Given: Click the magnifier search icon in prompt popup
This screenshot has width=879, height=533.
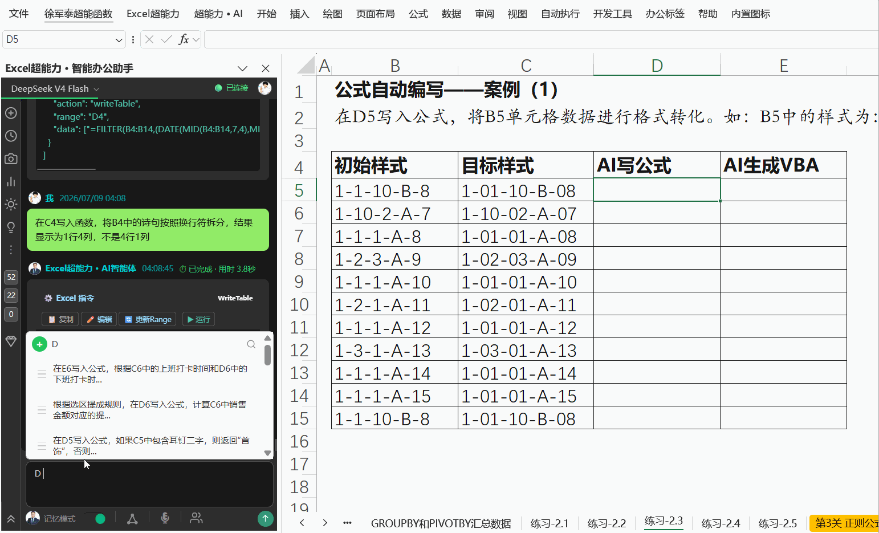Looking at the screenshot, I should [x=251, y=344].
